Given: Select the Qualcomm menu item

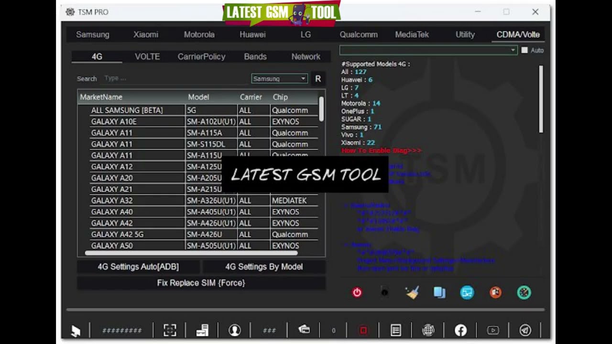Looking at the screenshot, I should pyautogui.click(x=359, y=34).
